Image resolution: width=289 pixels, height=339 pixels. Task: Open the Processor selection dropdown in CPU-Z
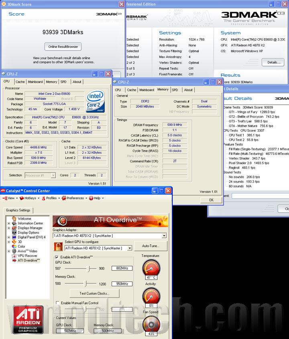(53, 175)
